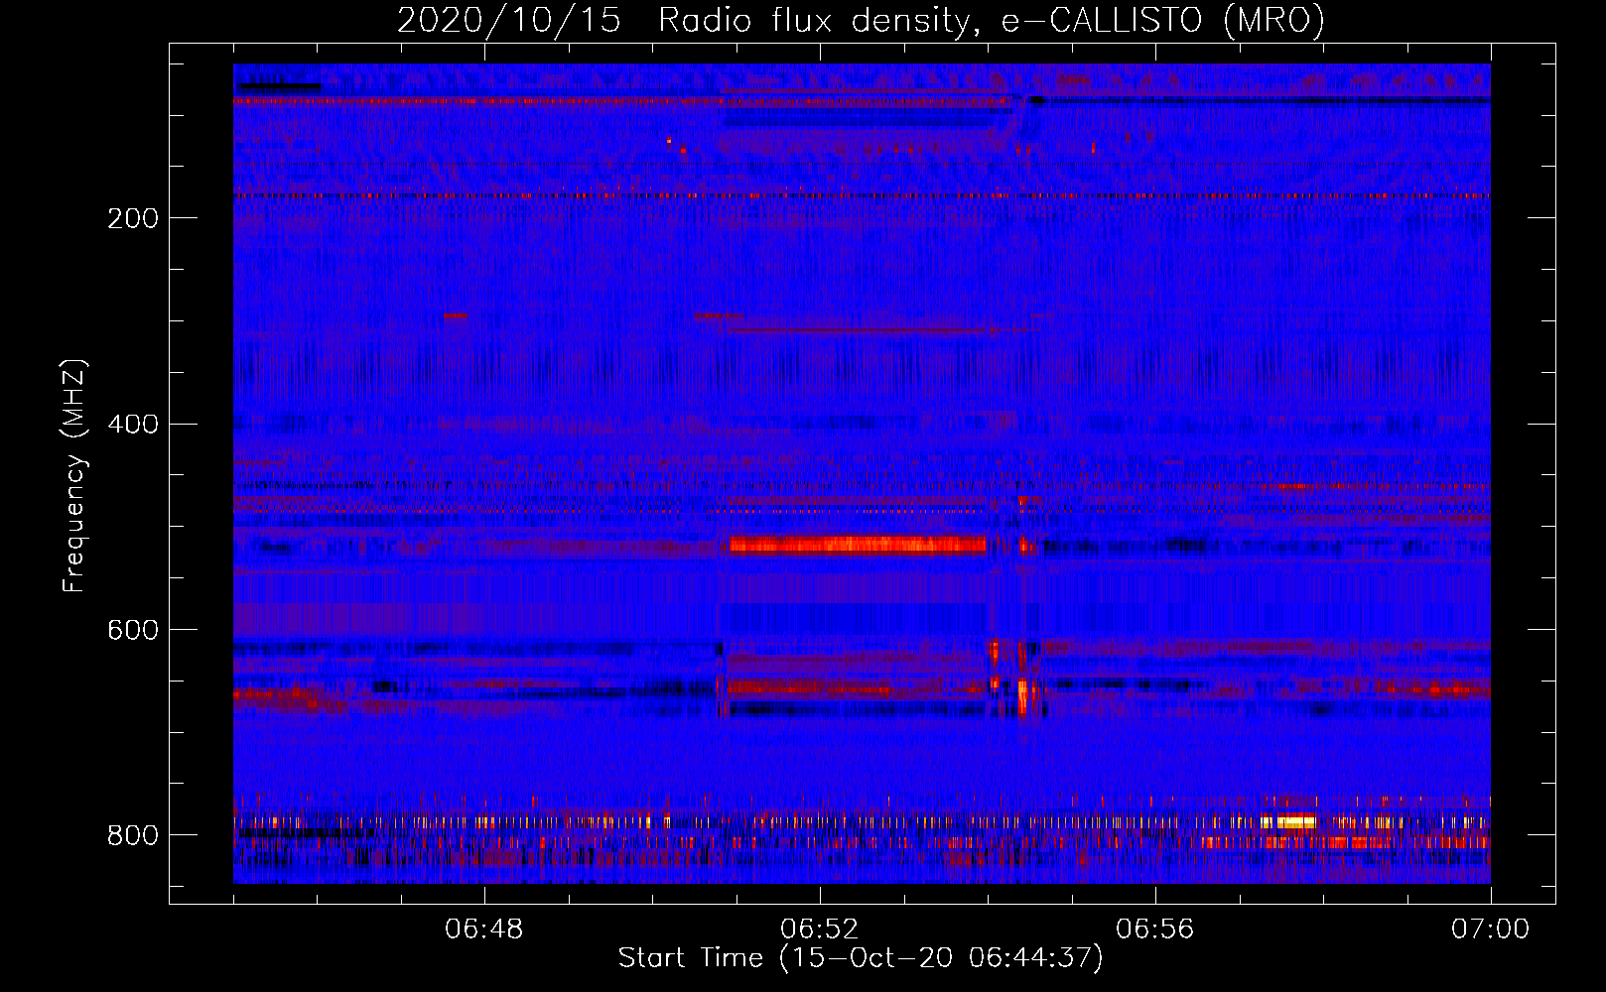Click the black bar at the spectrogram's upper-left corner
Screen dimensions: 1606x992
click(x=280, y=86)
